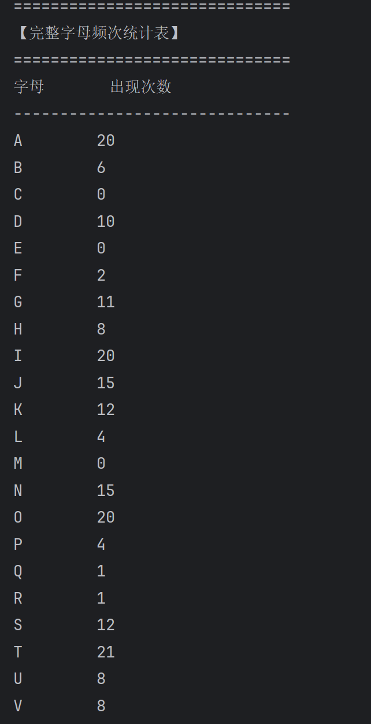Click the count 12 beside S
Image resolution: width=371 pixels, height=724 pixels.
point(106,625)
